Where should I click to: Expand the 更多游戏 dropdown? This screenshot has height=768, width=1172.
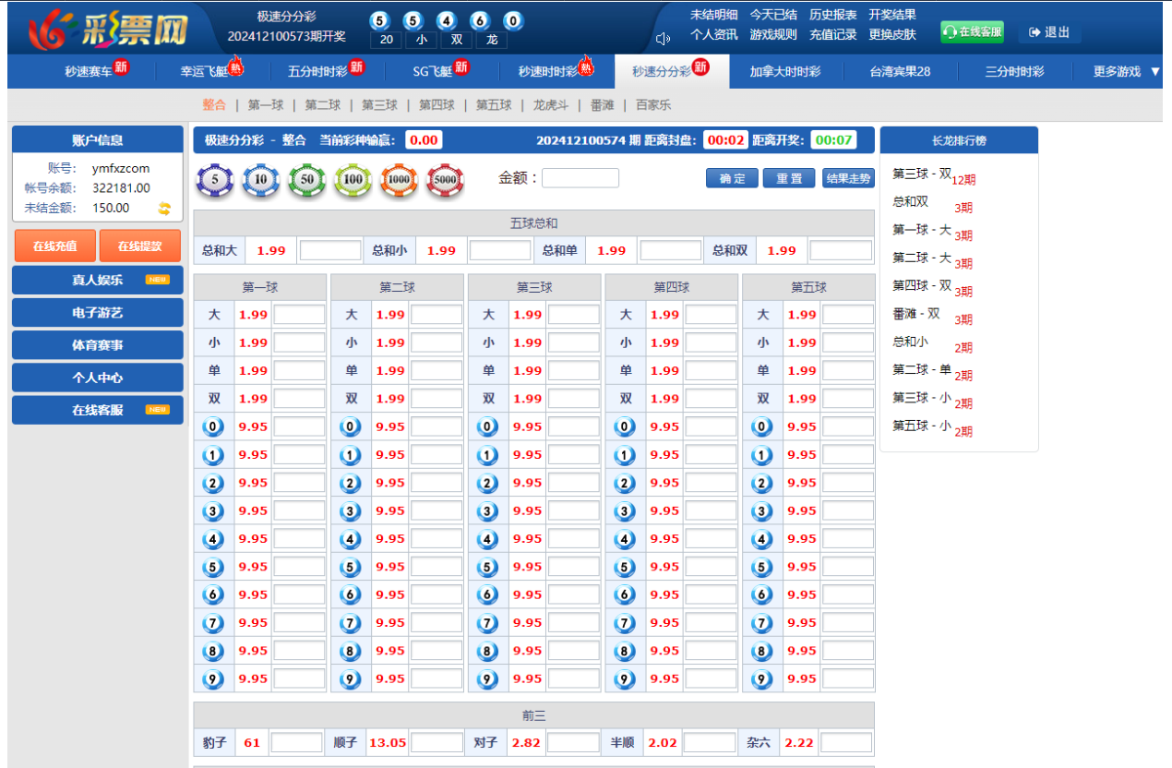click(1126, 71)
